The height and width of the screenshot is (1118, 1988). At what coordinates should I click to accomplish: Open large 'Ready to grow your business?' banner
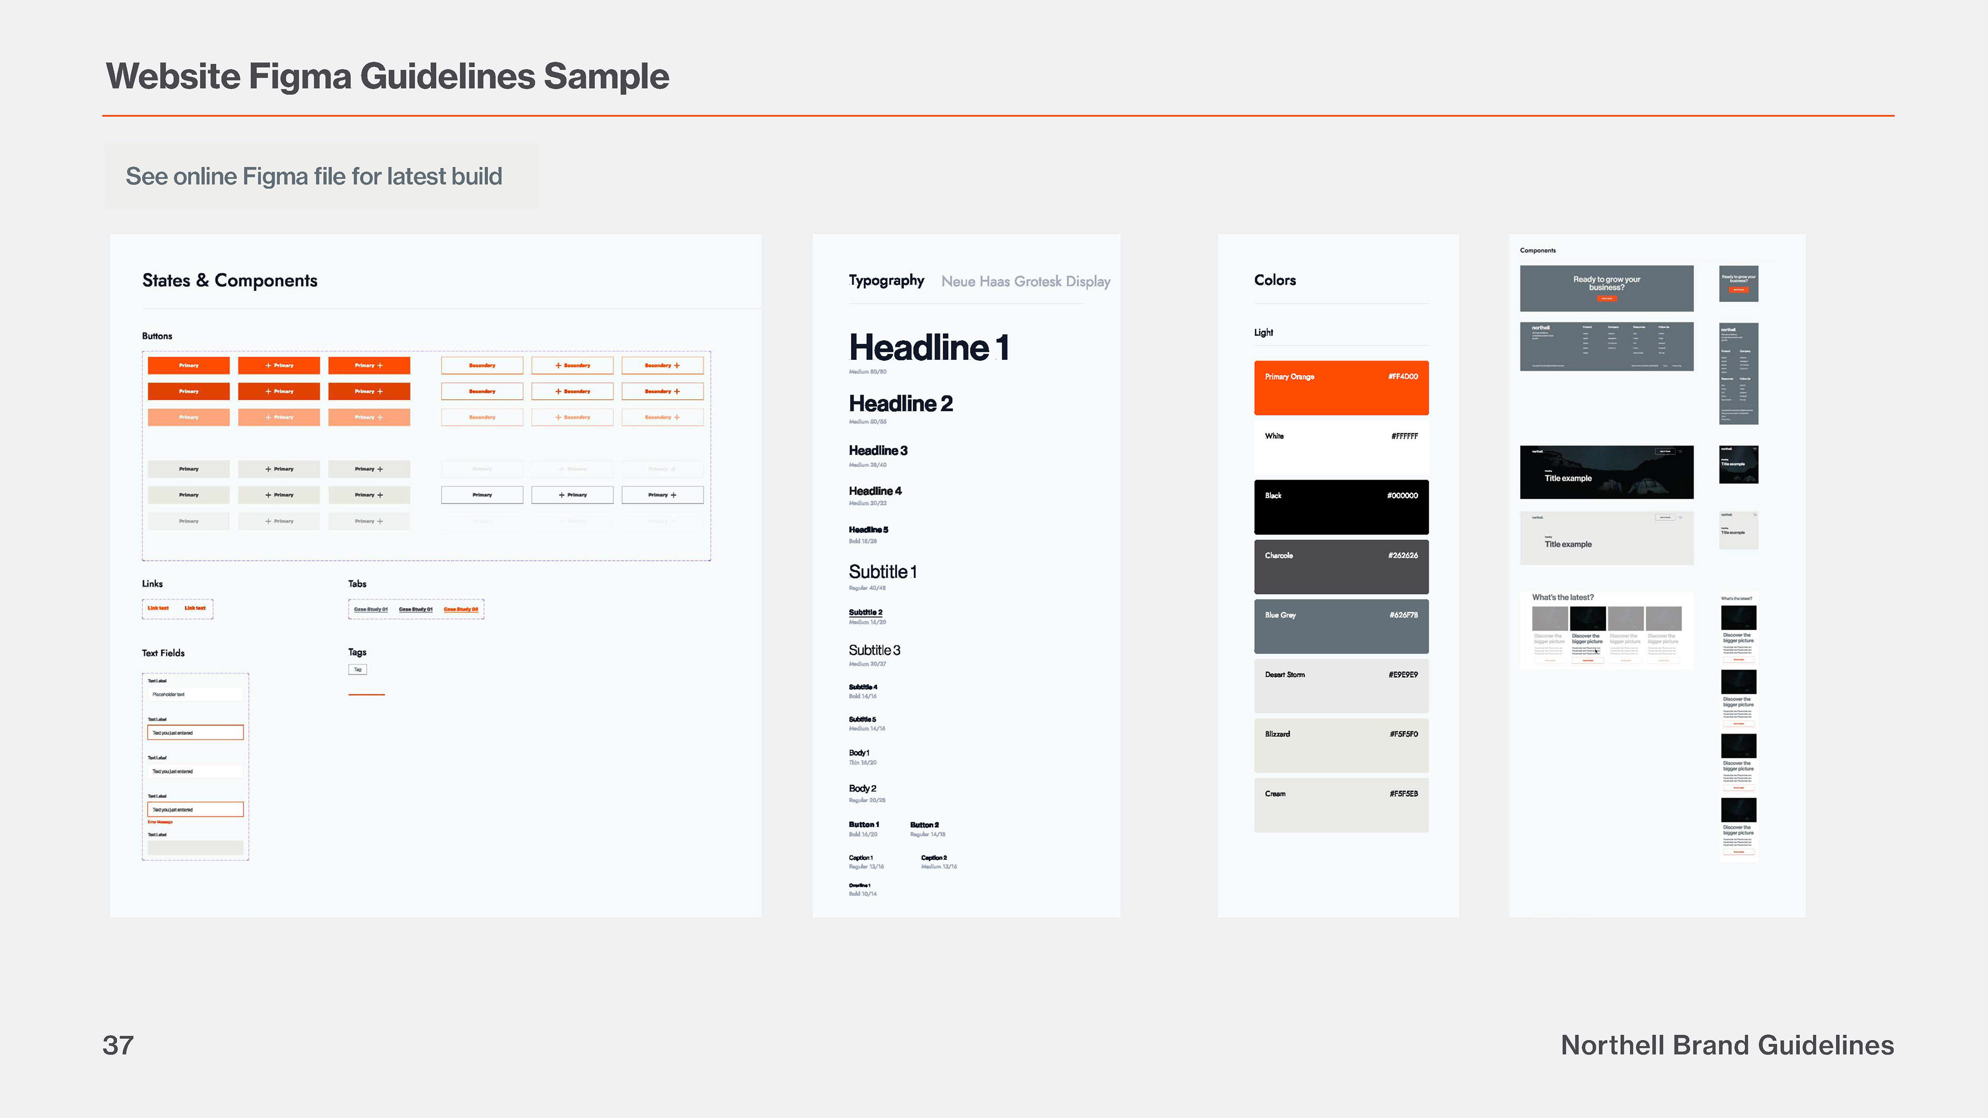tap(1606, 288)
